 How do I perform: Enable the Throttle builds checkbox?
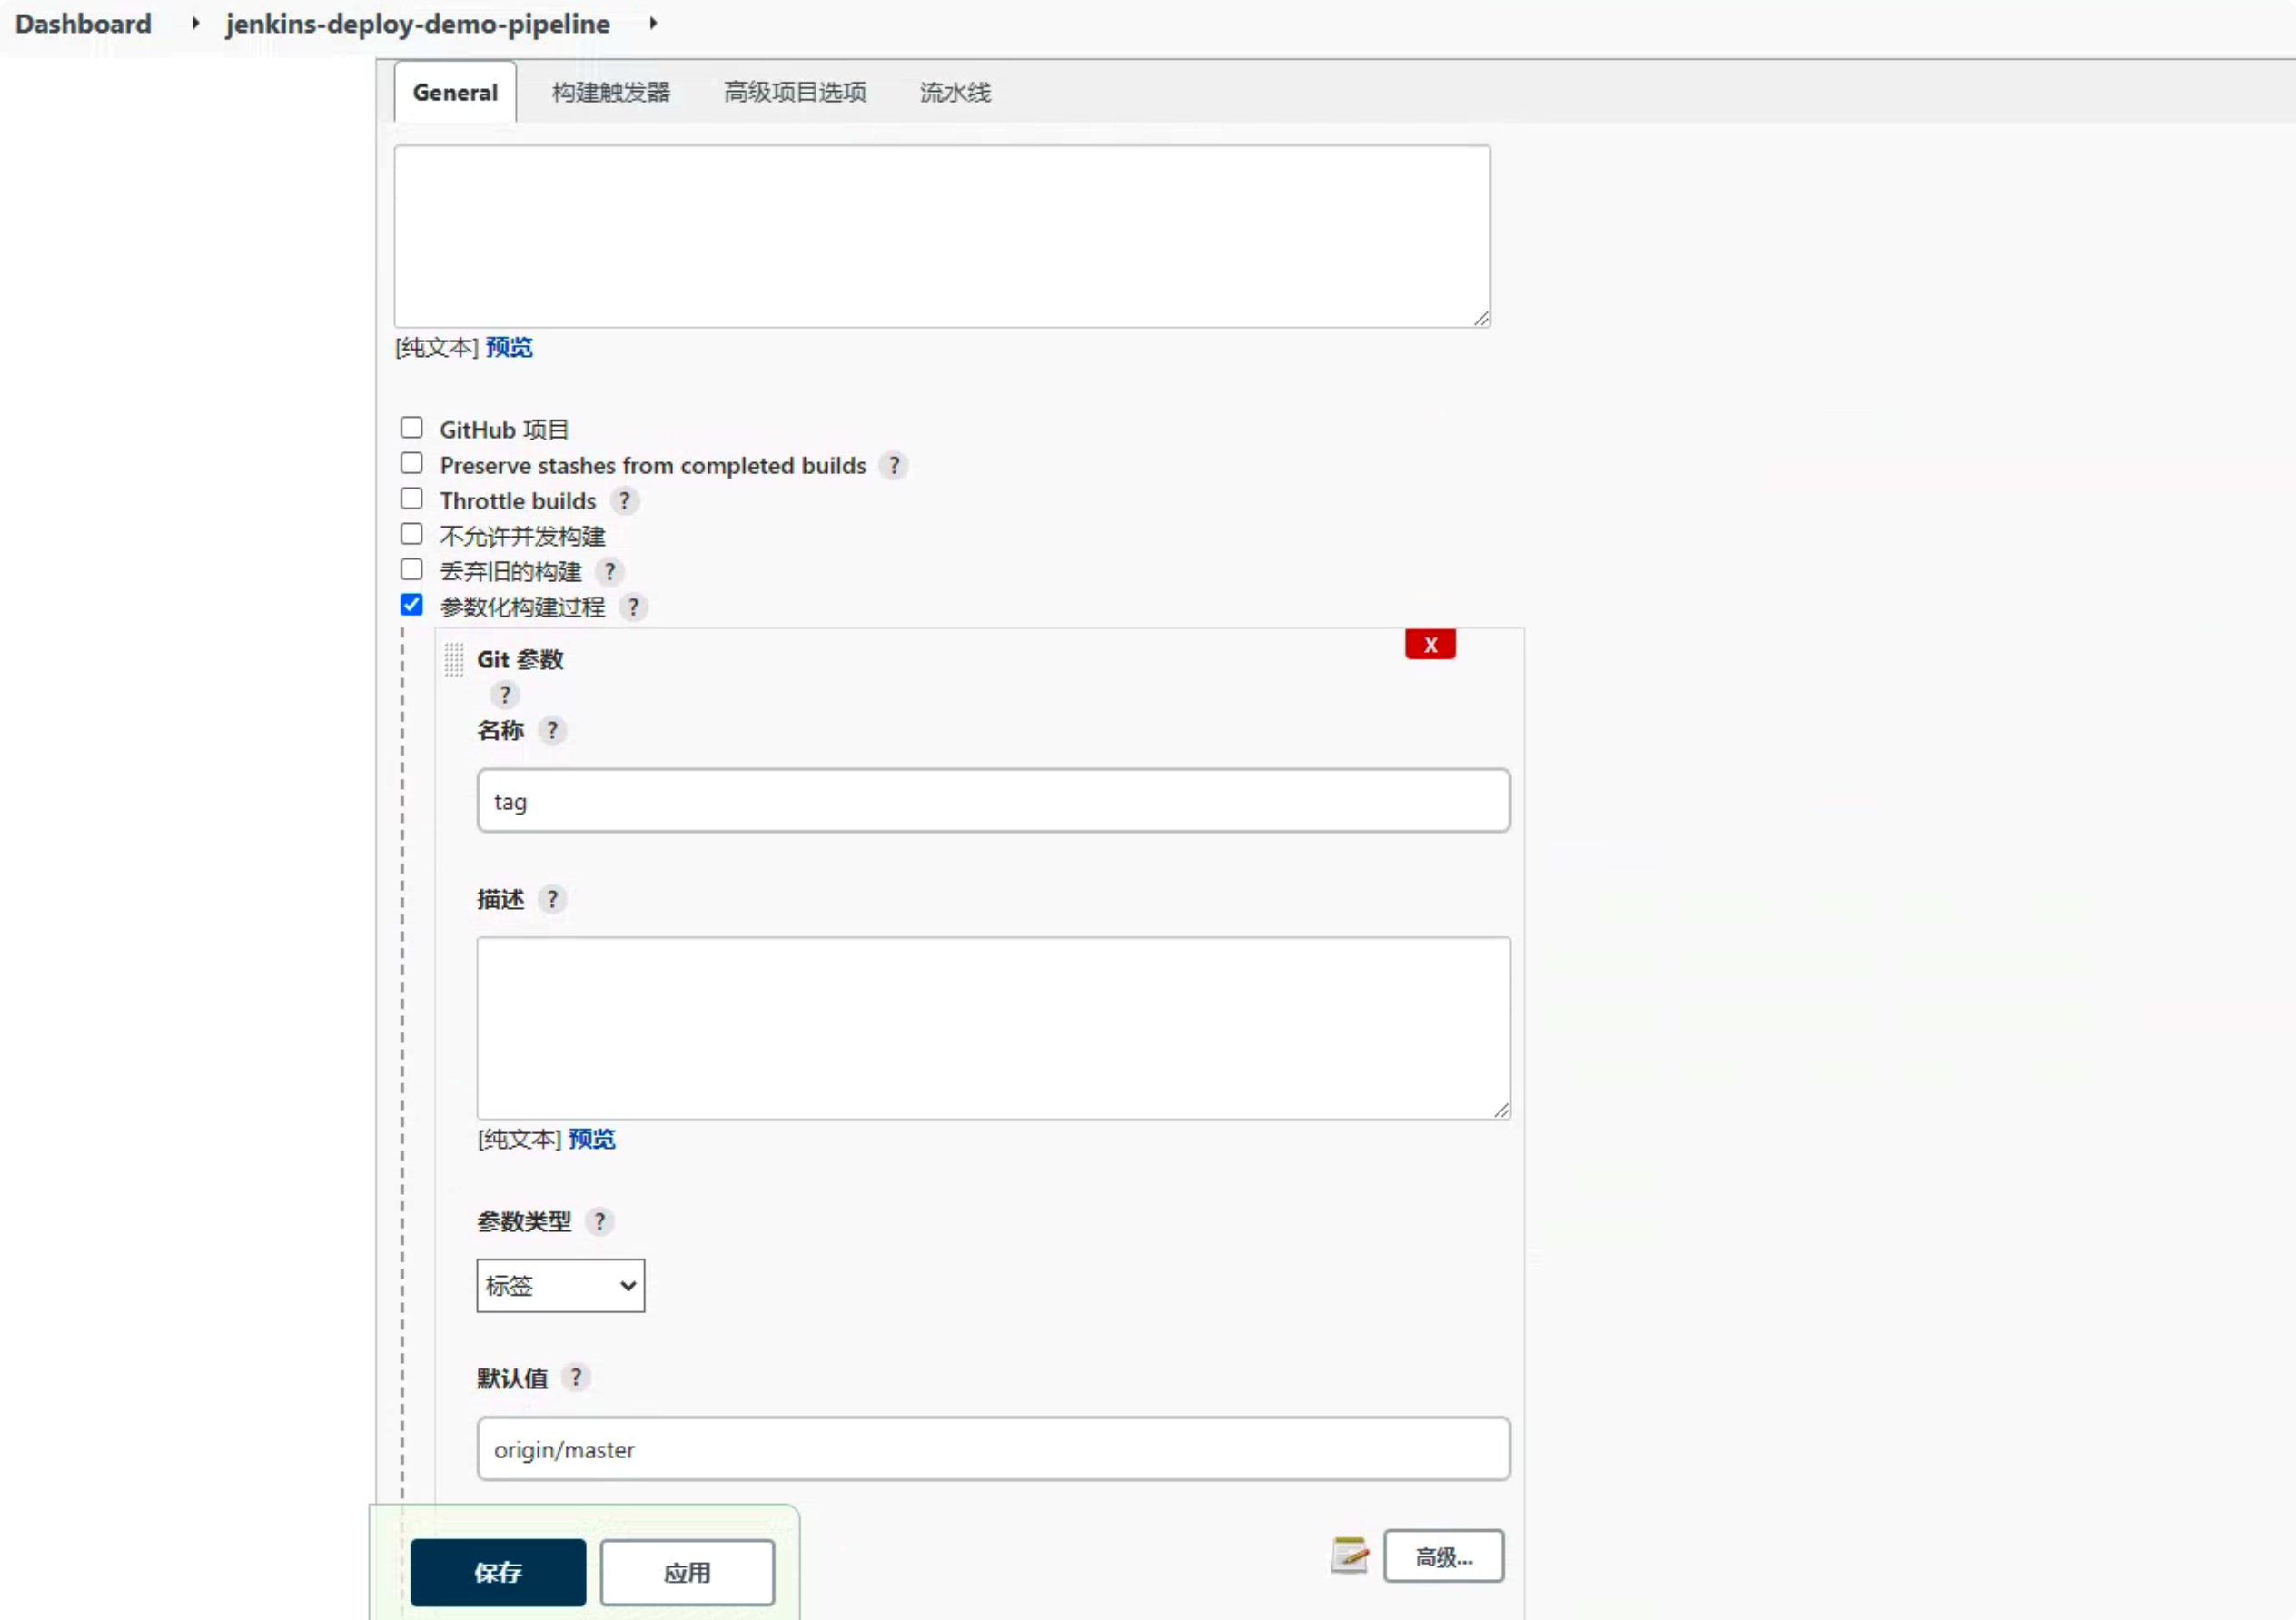(411, 498)
